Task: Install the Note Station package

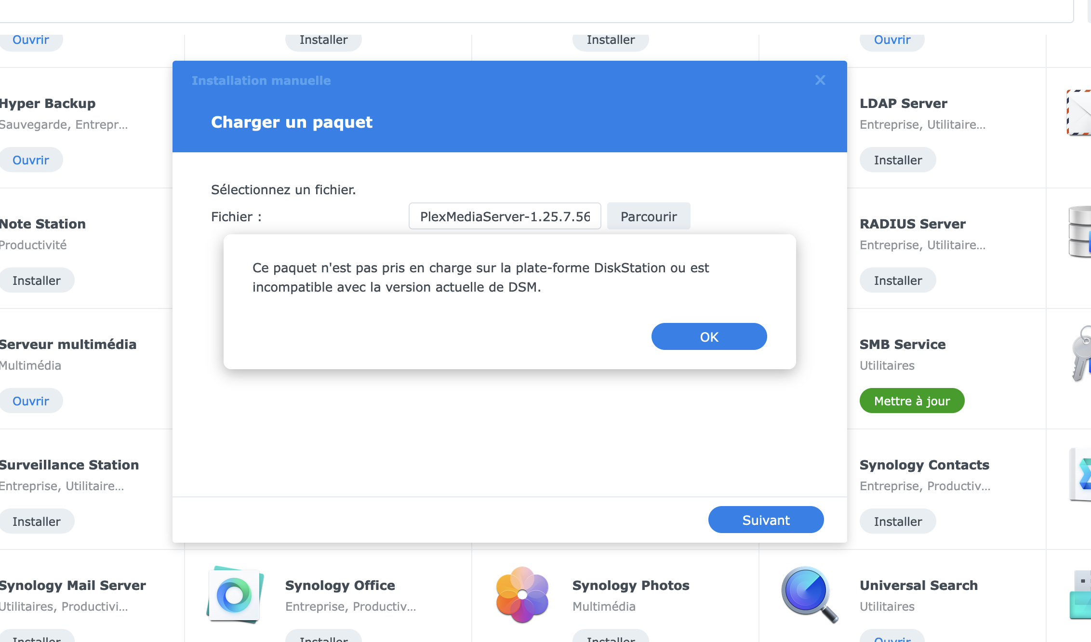Action: (37, 281)
